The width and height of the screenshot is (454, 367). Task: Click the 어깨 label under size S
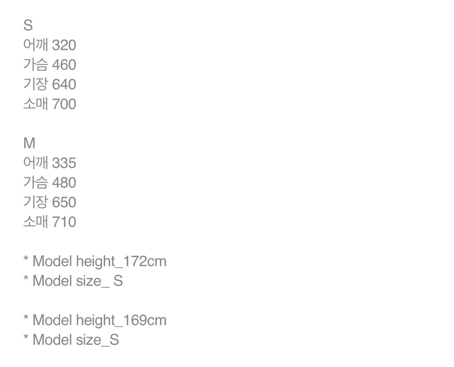pos(36,45)
